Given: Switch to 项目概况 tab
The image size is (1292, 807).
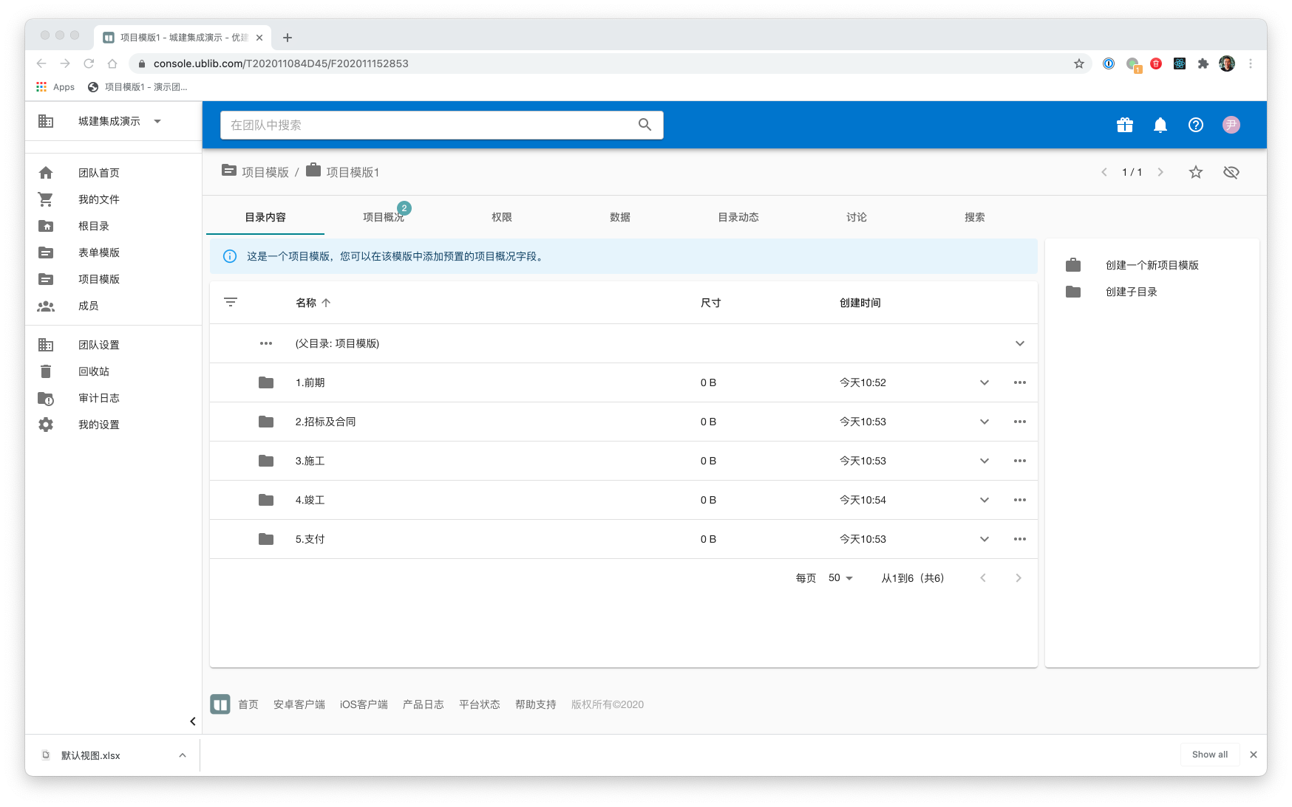Looking at the screenshot, I should coord(383,217).
